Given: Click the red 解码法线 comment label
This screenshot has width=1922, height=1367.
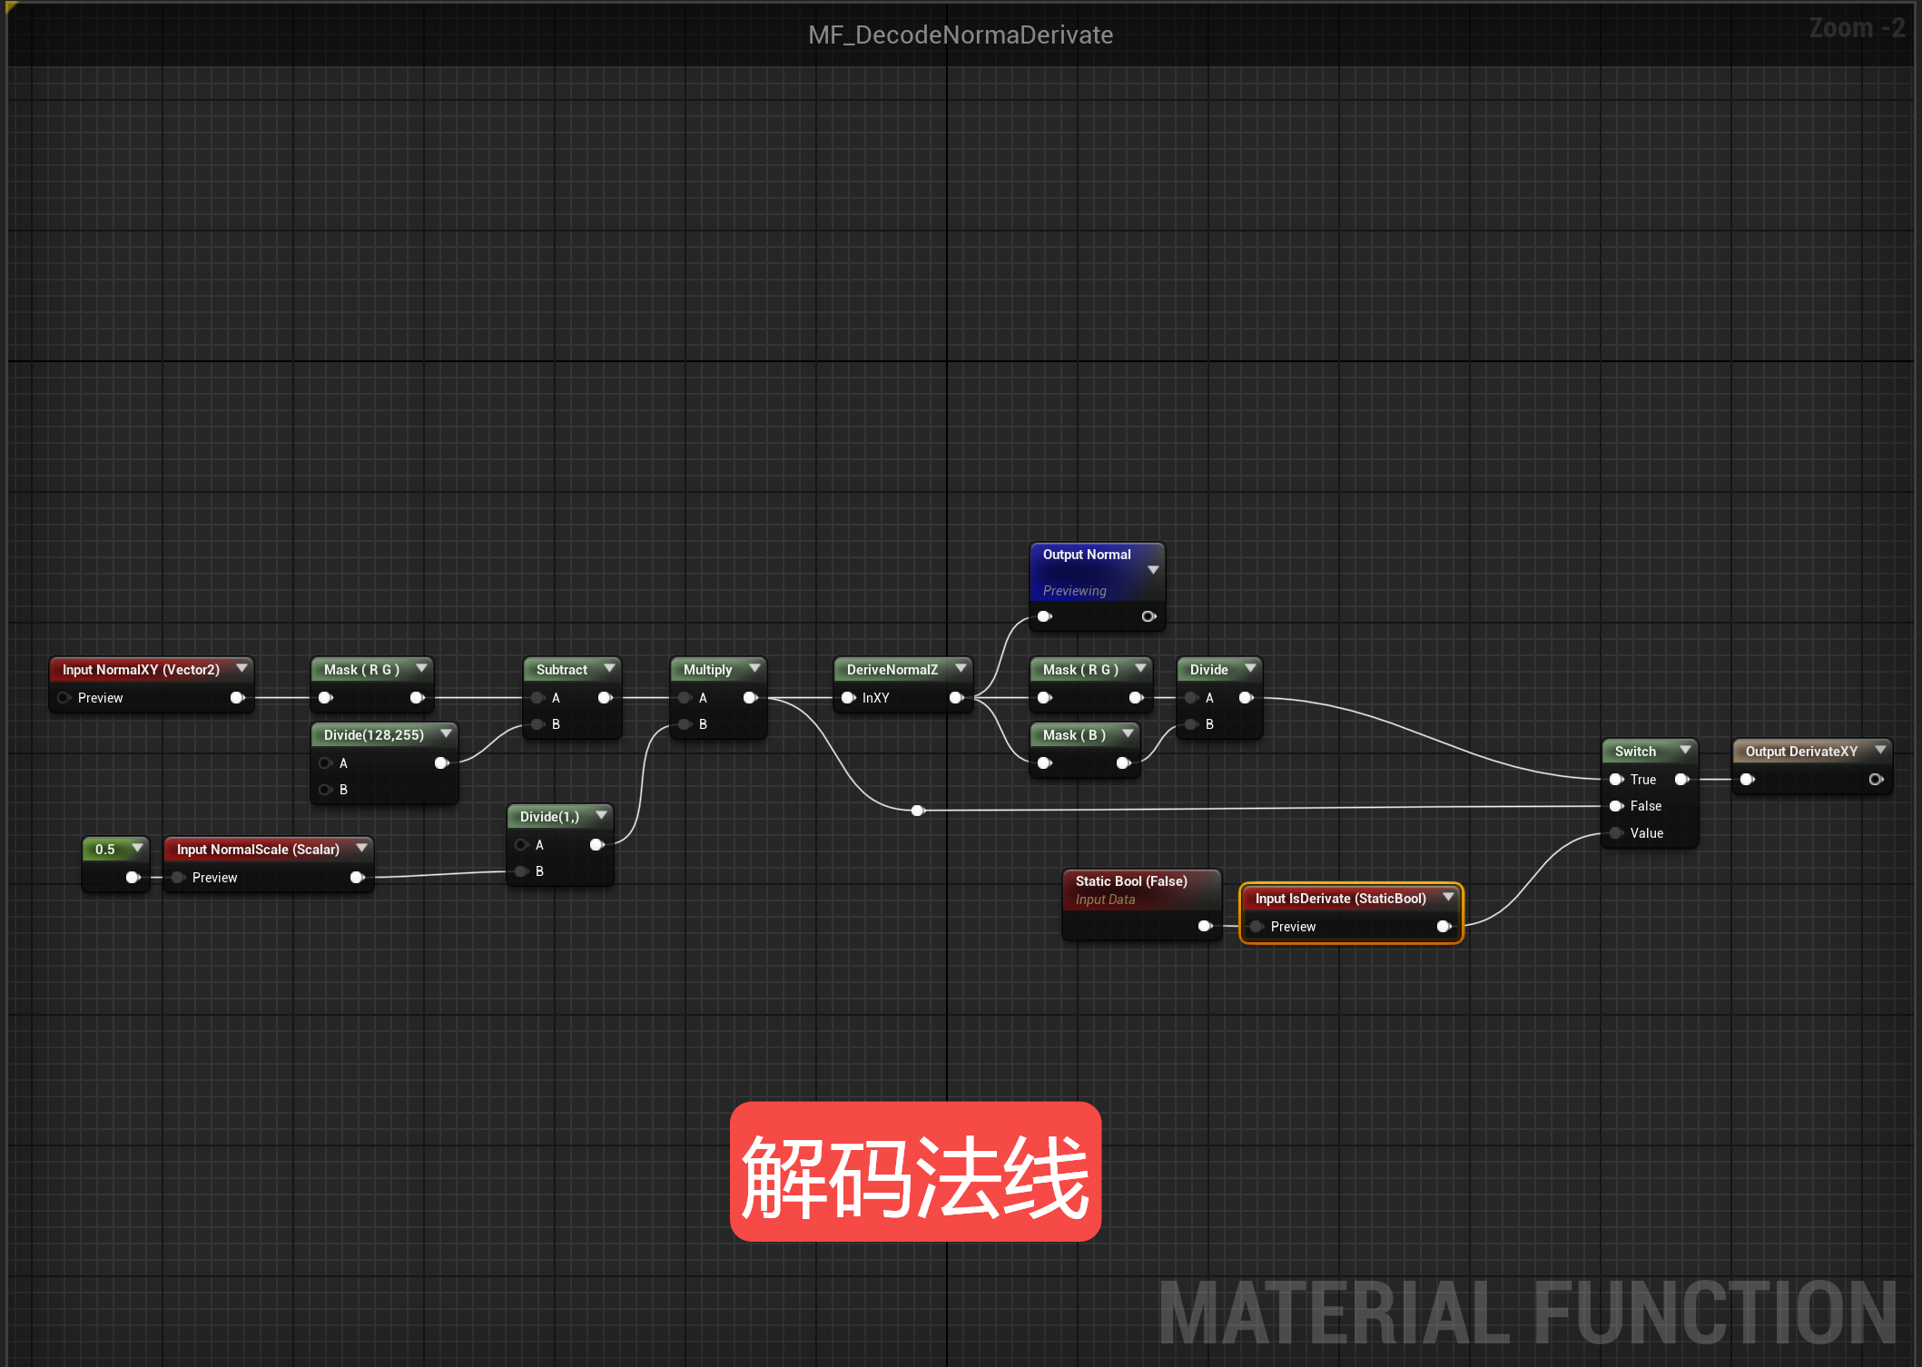Looking at the screenshot, I should (915, 1172).
